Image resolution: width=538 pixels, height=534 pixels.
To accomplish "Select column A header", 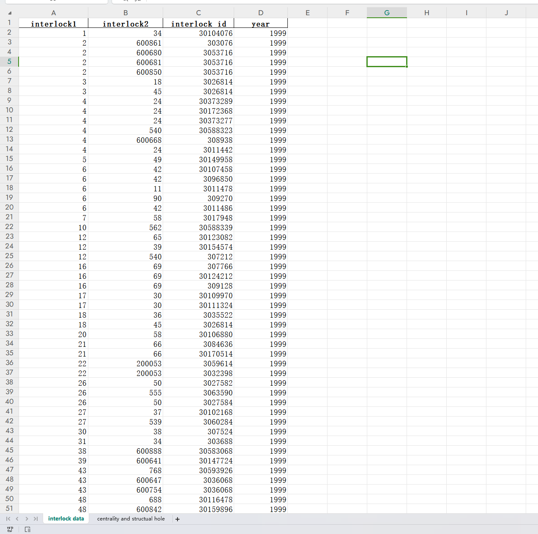I will tap(54, 13).
